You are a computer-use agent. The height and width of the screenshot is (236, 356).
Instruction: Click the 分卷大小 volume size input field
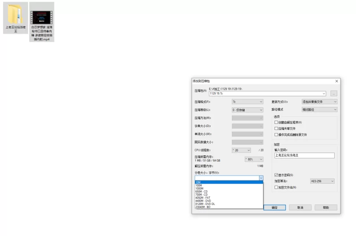(227, 178)
